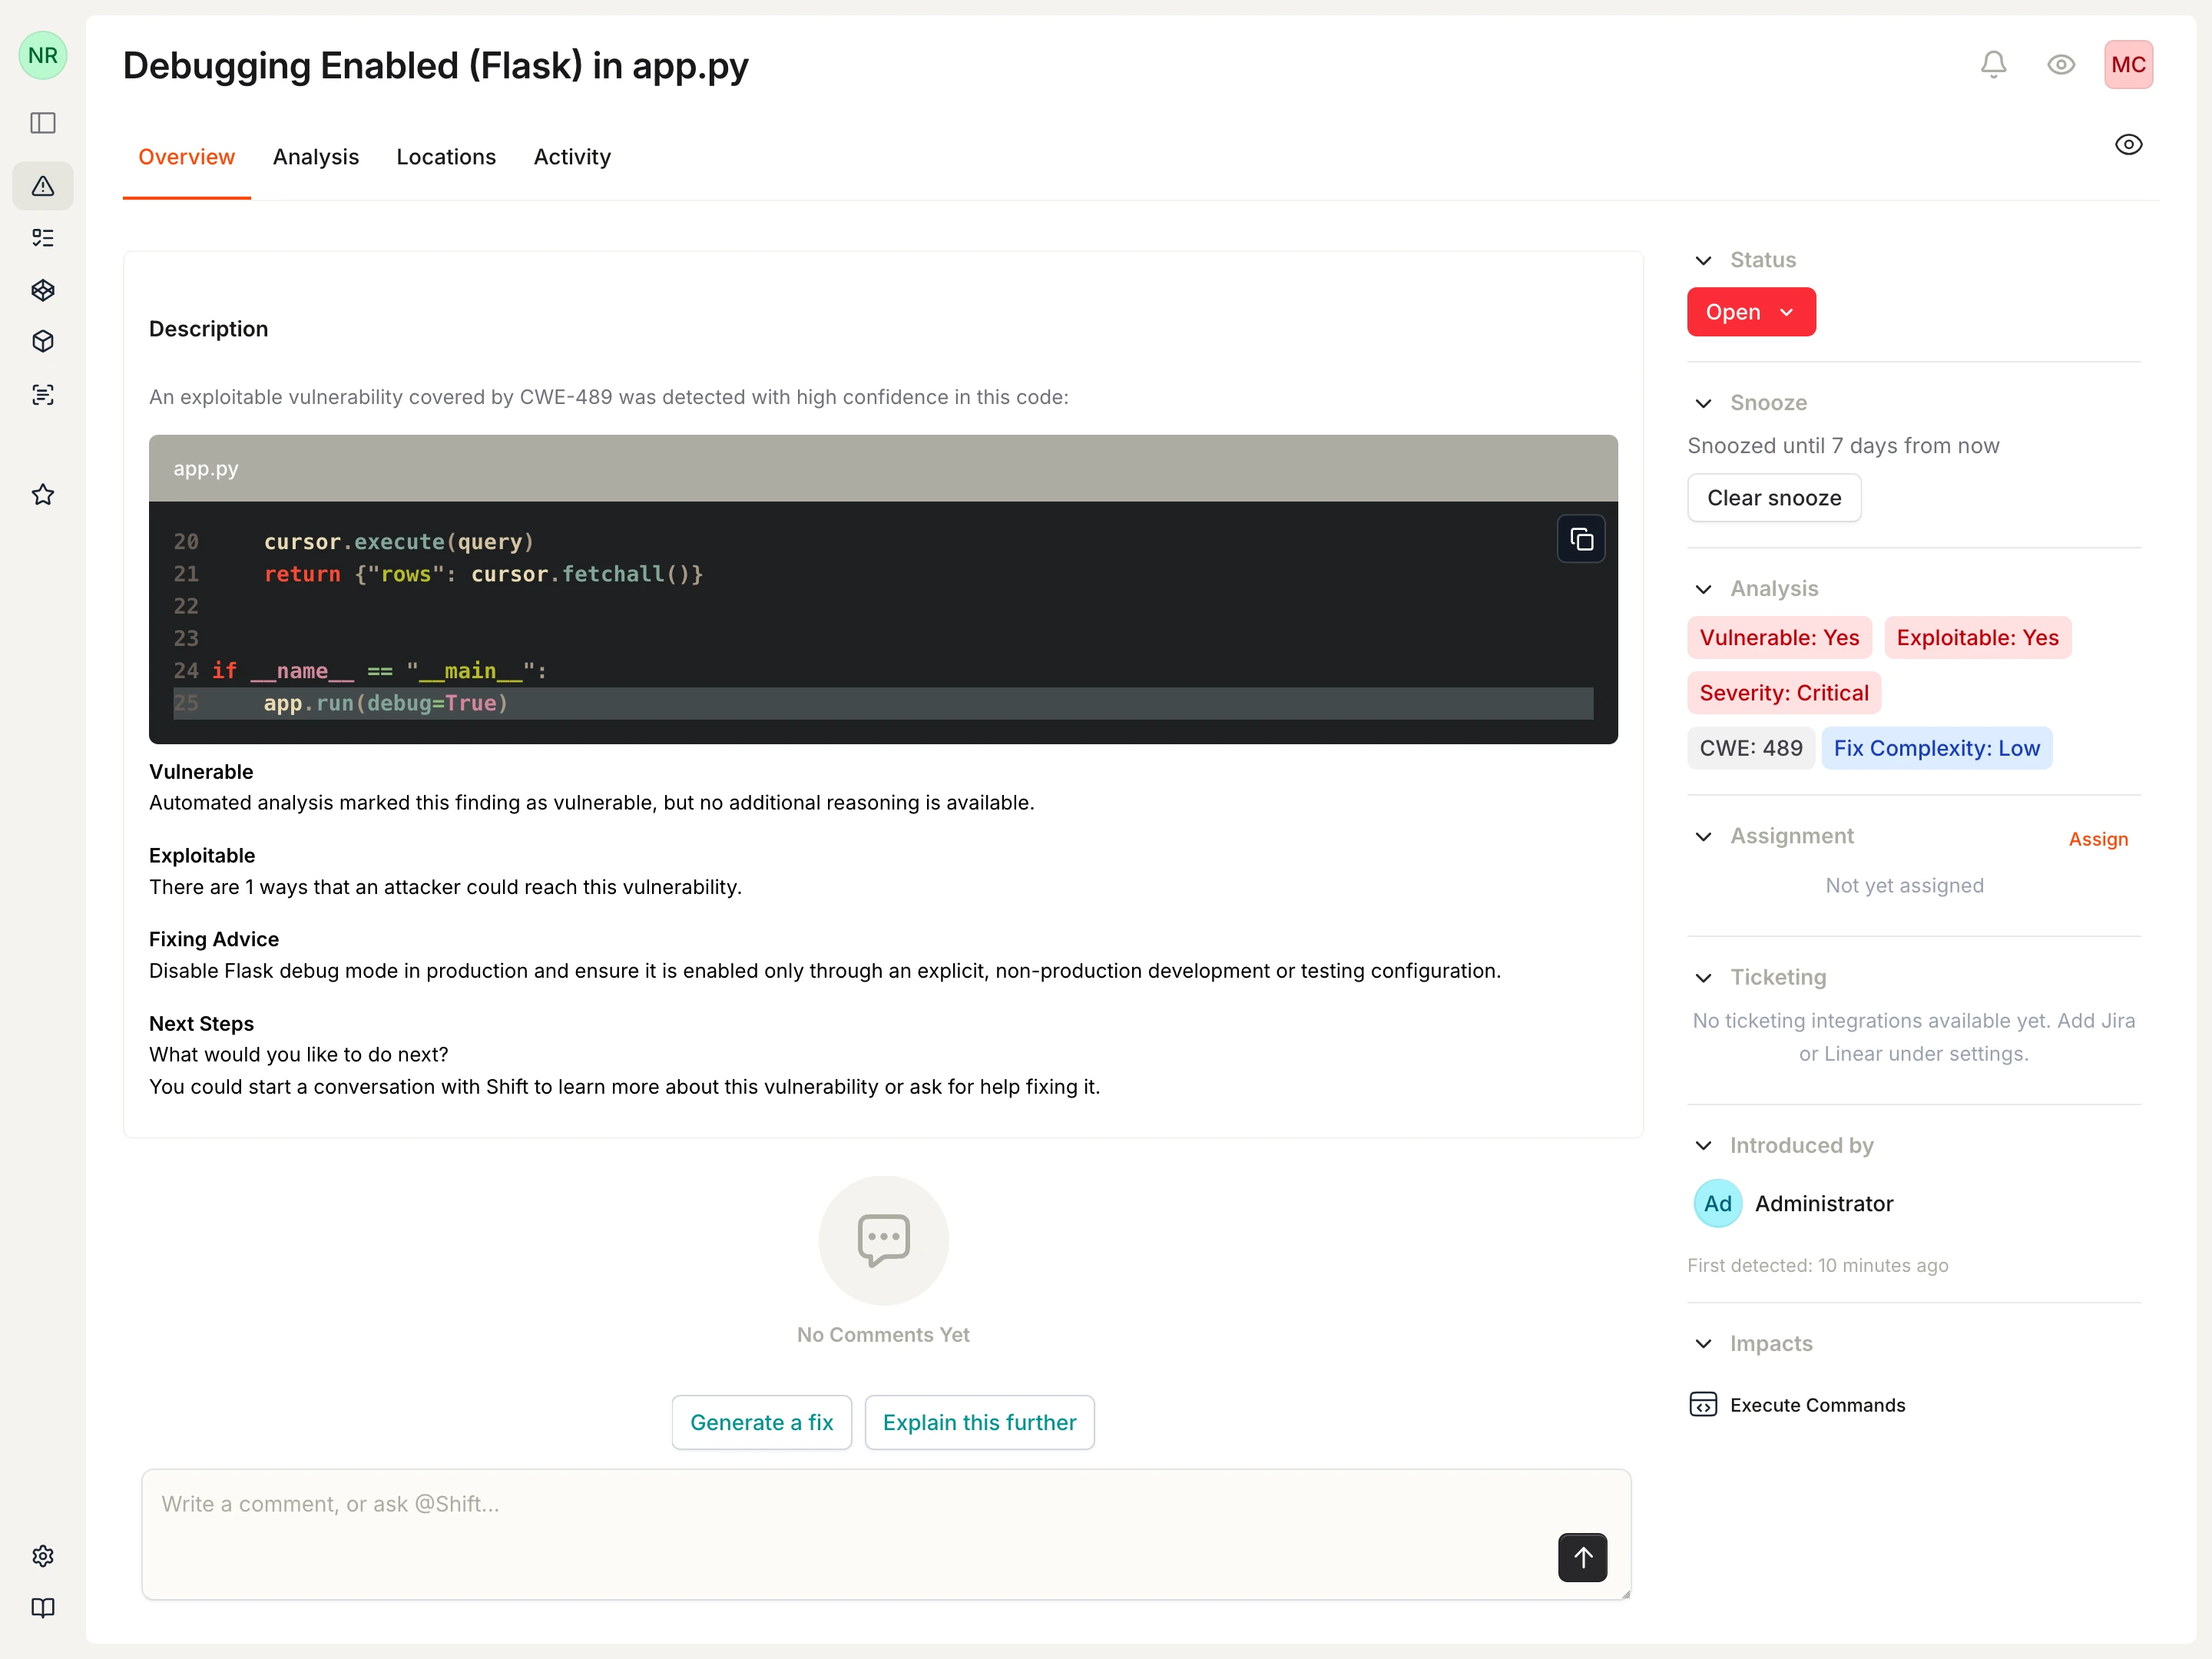2212x1659 pixels.
Task: Click the app.py code header
Action: point(883,468)
